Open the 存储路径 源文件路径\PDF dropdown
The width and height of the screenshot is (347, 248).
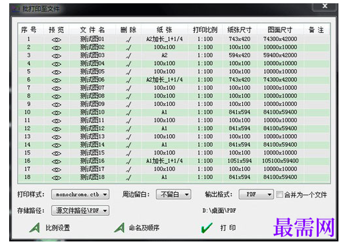(x=80, y=211)
